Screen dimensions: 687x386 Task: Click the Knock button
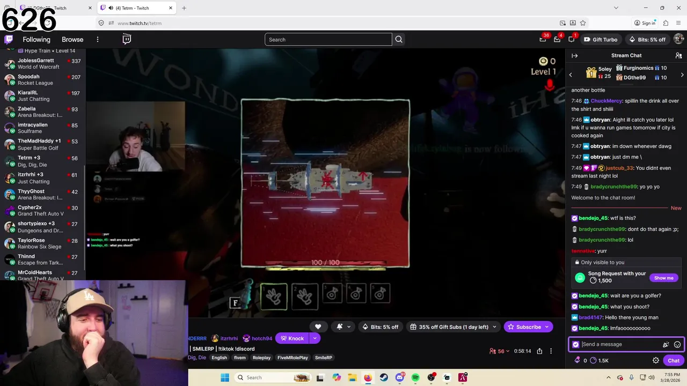tap(293, 338)
